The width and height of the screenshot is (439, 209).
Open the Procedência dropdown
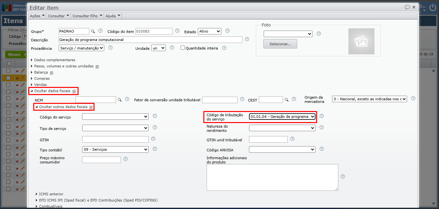click(81, 48)
